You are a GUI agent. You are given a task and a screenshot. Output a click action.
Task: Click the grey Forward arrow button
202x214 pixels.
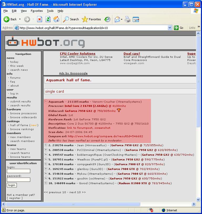(x=27, y=19)
